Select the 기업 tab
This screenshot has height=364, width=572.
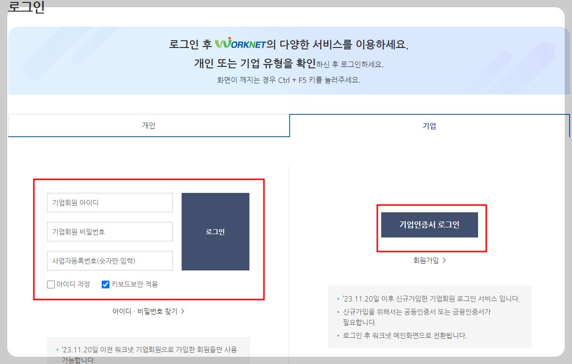[429, 125]
